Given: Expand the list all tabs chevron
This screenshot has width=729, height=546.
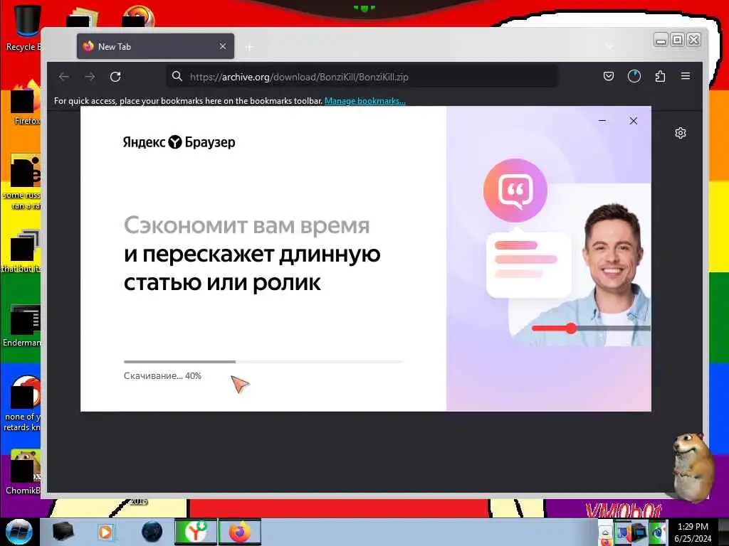Looking at the screenshot, I should [x=609, y=46].
